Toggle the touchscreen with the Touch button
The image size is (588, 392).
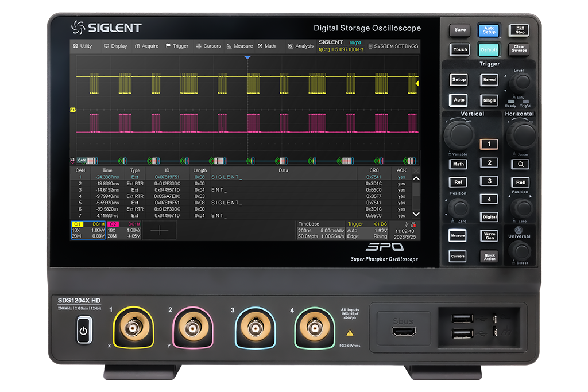[x=459, y=50]
